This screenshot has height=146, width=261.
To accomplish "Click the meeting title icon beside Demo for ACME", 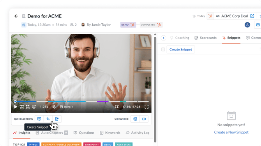I will pos(24,16).
